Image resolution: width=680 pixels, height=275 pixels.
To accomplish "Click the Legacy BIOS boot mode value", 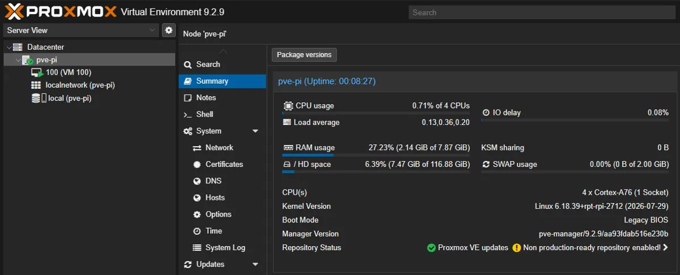I will (646, 220).
